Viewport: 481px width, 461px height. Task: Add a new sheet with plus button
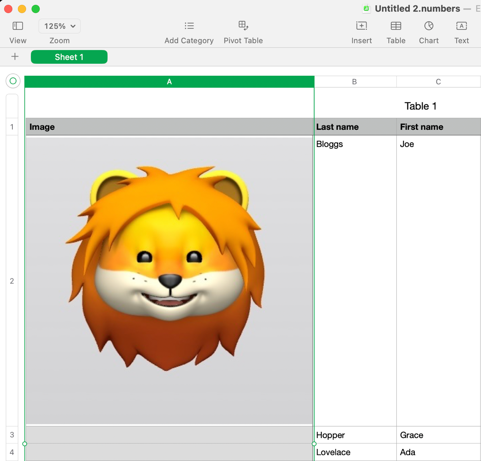click(15, 57)
